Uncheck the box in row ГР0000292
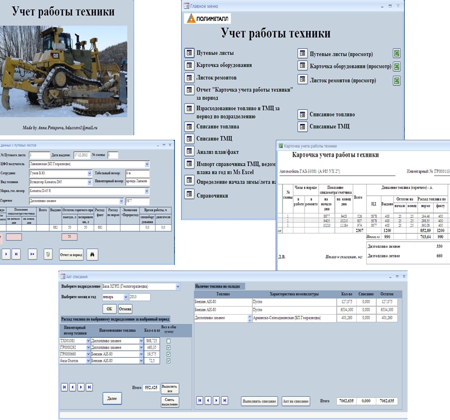This screenshot has height=420, width=450. 169,348
